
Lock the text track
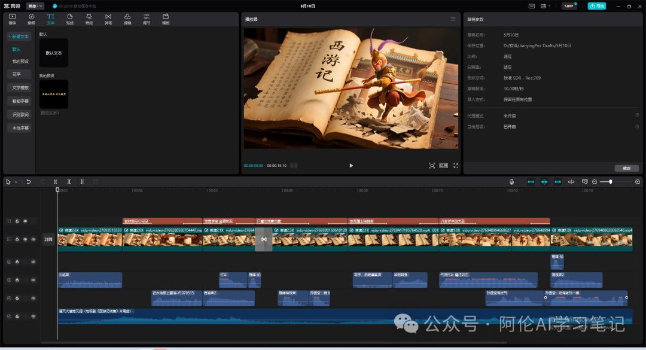17,221
